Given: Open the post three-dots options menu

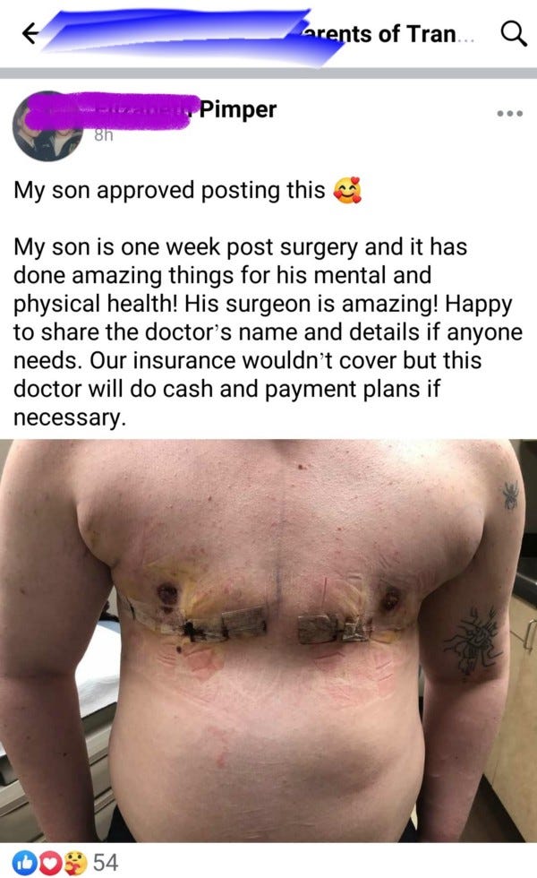Looking at the screenshot, I should 509,114.
